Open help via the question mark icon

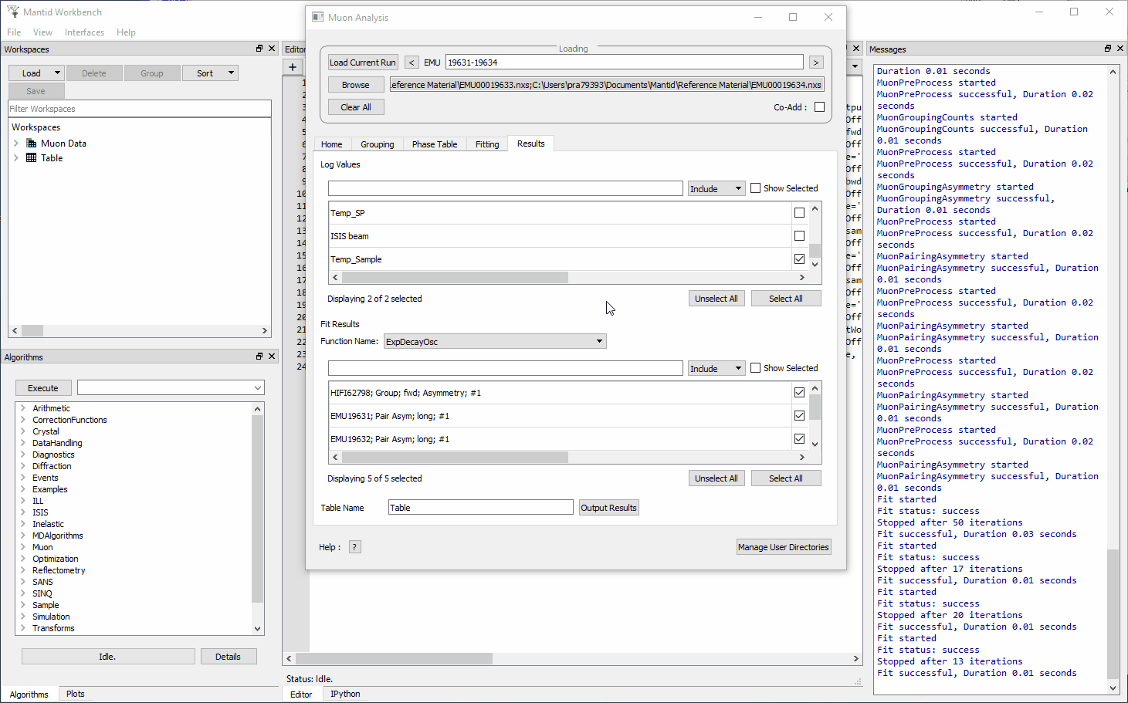354,546
